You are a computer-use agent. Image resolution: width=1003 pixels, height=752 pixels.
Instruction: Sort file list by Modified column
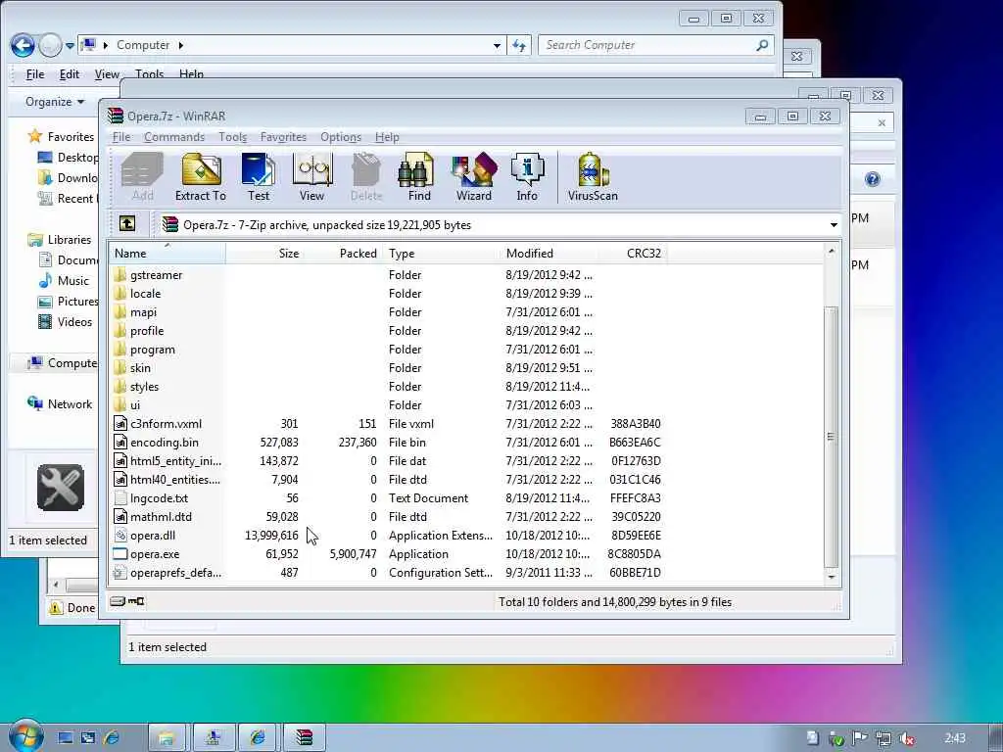[x=549, y=254]
